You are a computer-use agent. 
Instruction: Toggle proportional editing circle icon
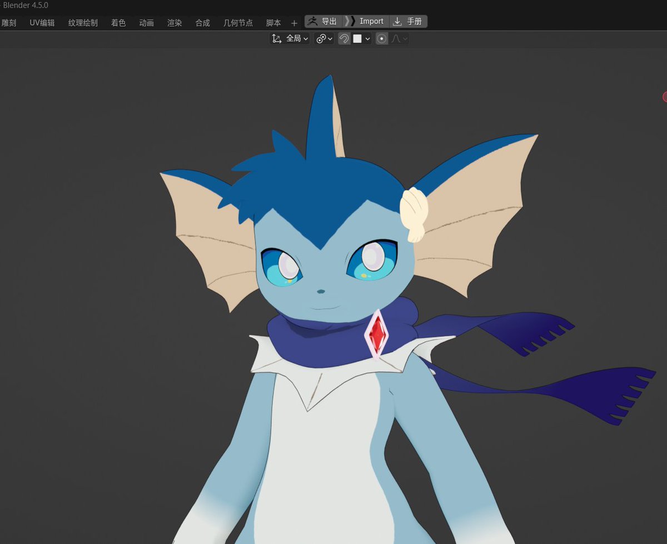[382, 38]
